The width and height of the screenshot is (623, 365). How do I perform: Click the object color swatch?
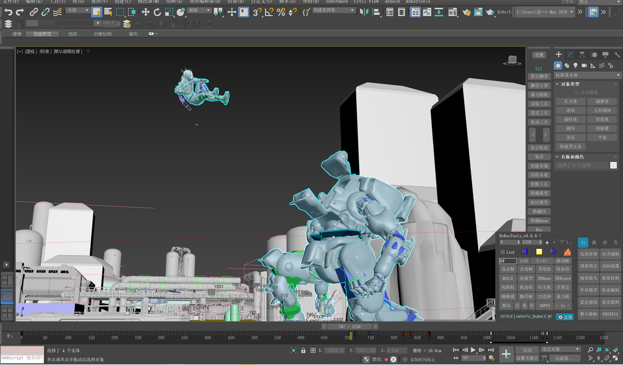click(613, 165)
